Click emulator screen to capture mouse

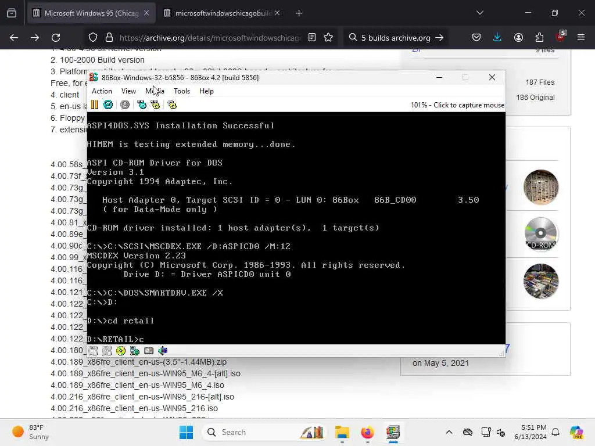[x=296, y=228]
